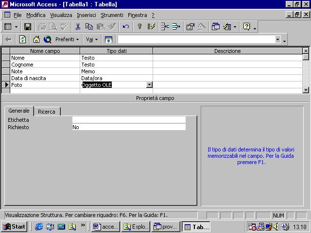Open the Inserisci menu
The height and width of the screenshot is (233, 311).
tap(86, 15)
